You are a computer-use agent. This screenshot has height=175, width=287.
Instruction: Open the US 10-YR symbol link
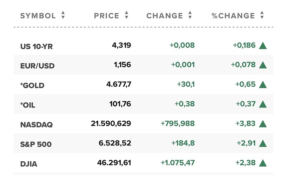coord(37,46)
